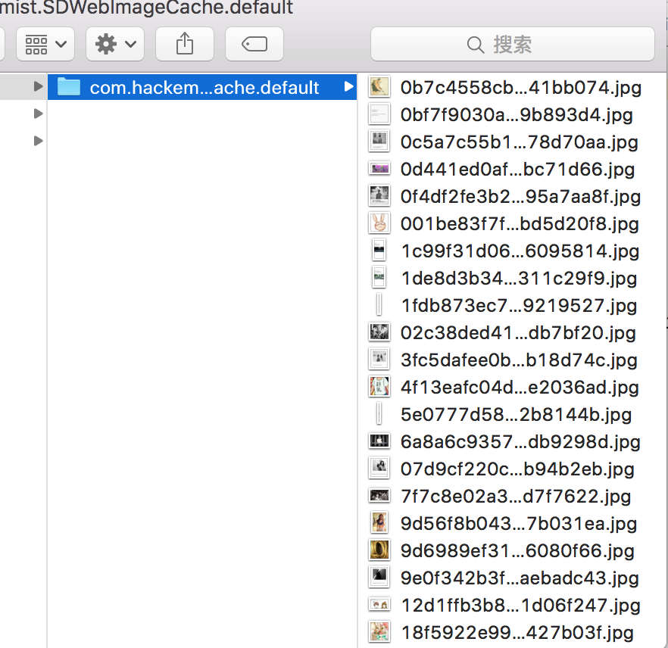
Task: Select file 9e0f342b3f...aebadc43.jpg
Action: coord(512,578)
